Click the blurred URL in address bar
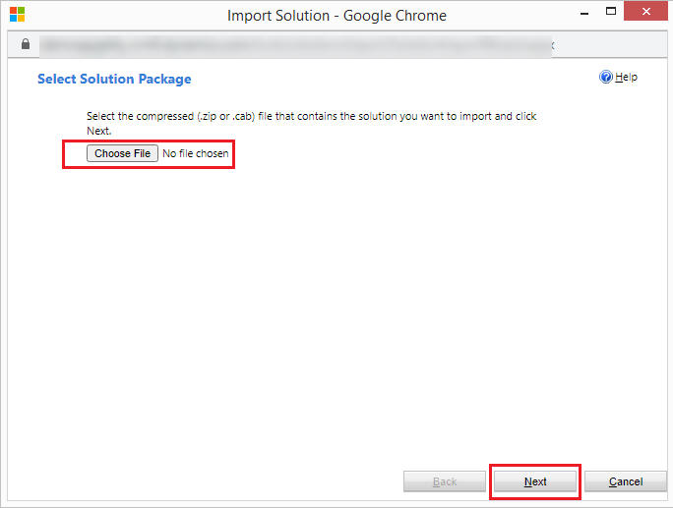 [x=295, y=45]
